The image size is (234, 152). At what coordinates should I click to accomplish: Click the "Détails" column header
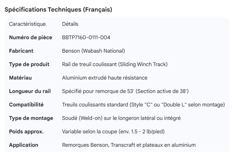(x=70, y=24)
